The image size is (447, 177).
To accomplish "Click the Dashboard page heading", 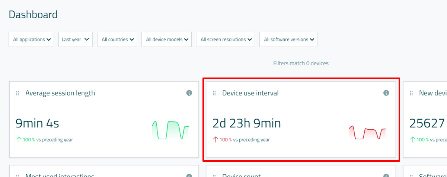I will (33, 15).
